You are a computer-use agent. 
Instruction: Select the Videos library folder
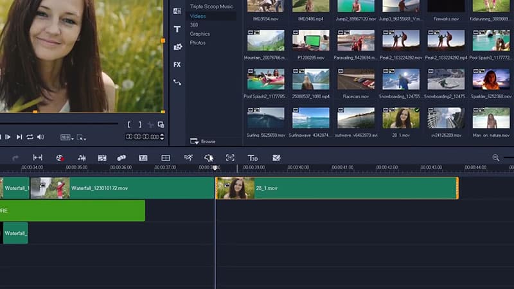tap(199, 15)
